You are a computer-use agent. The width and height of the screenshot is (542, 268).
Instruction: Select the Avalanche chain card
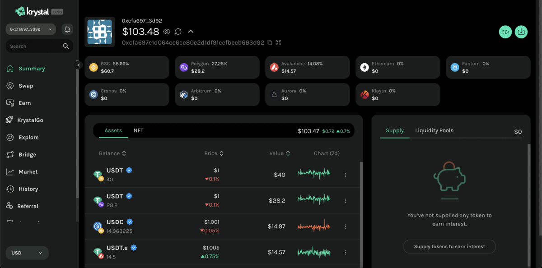[x=308, y=68]
